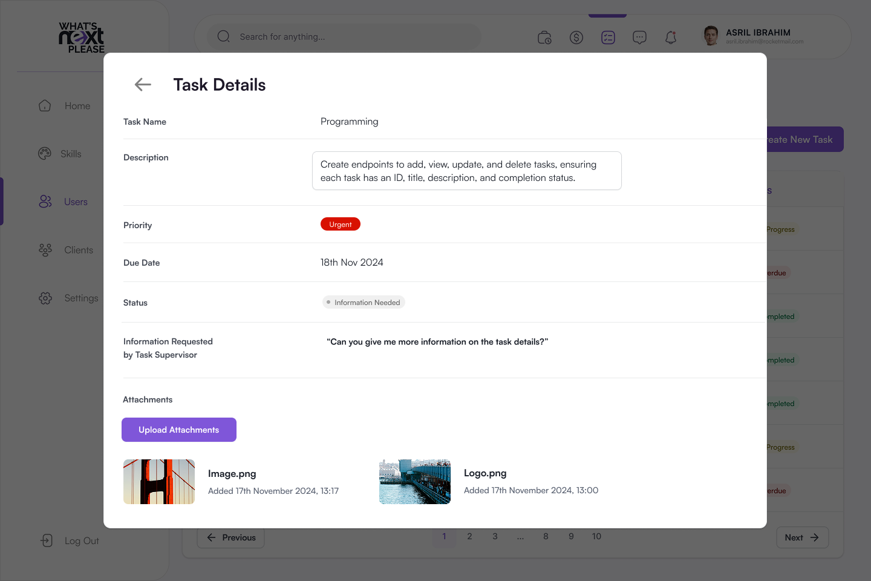Click the Upload Attachments button
The image size is (871, 581).
point(179,430)
